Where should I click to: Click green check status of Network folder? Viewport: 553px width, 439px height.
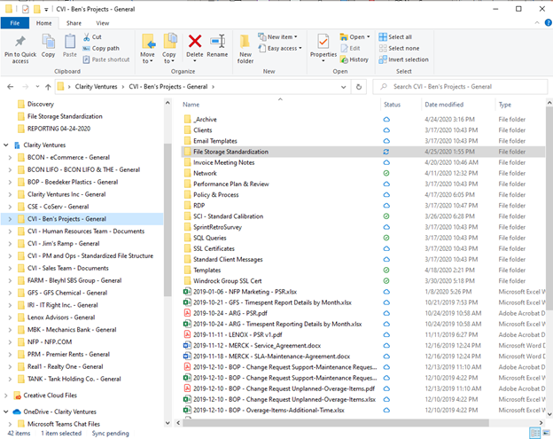[386, 173]
